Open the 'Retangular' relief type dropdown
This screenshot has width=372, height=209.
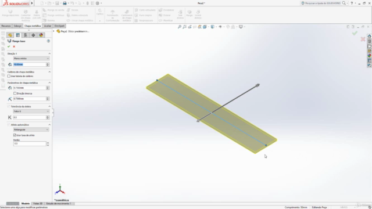(x=31, y=129)
